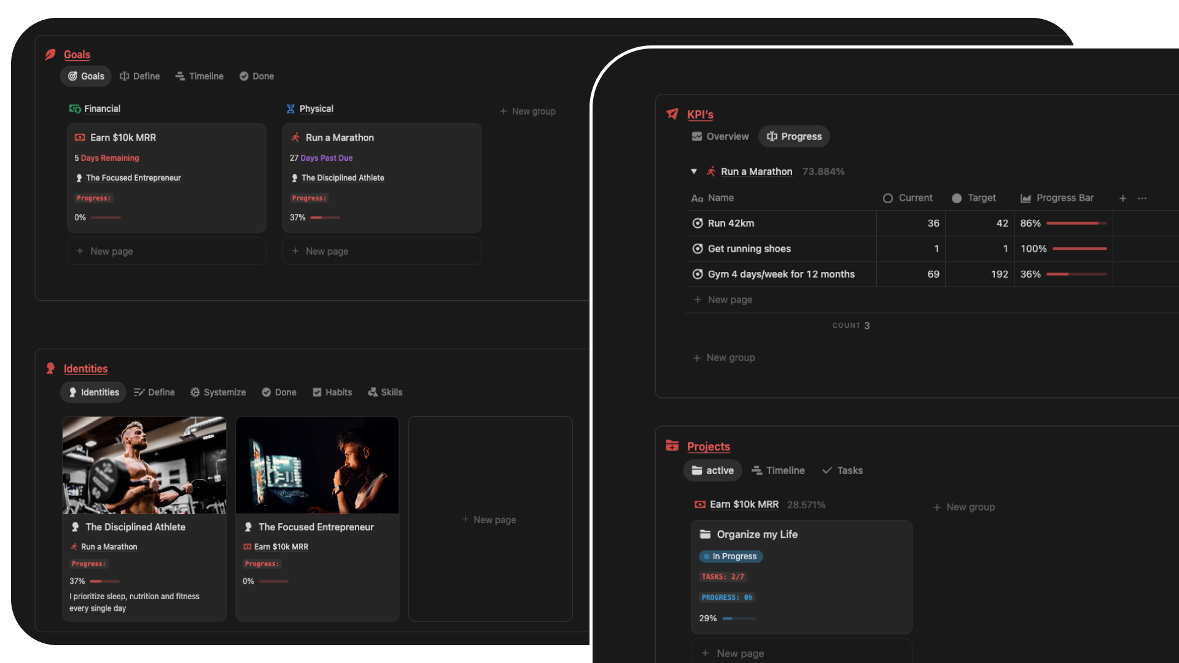
Task: Collapse the Run a Marathon KPI group
Action: click(x=694, y=171)
